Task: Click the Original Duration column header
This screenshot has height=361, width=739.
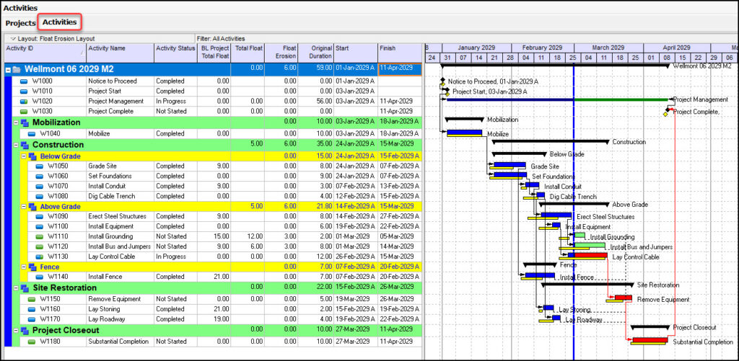Action: [x=316, y=53]
